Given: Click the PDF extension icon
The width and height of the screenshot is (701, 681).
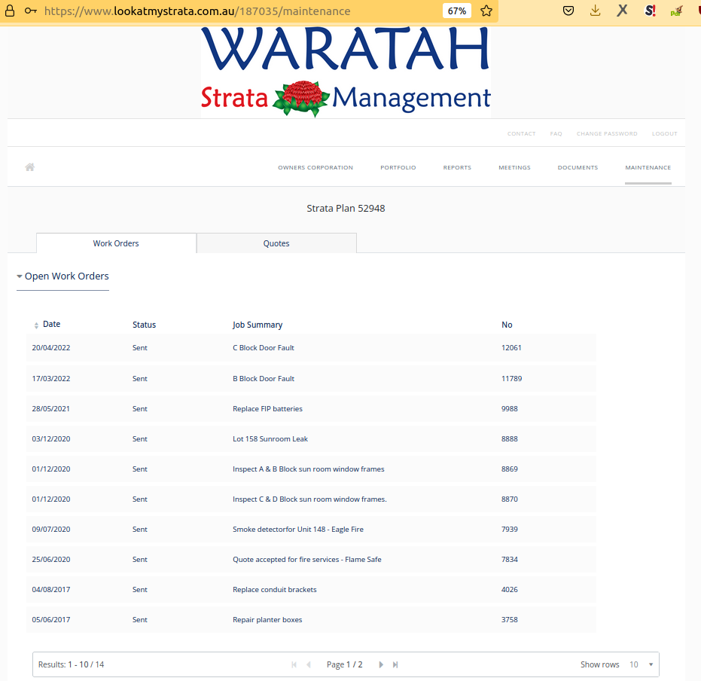Looking at the screenshot, I should coord(676,11).
